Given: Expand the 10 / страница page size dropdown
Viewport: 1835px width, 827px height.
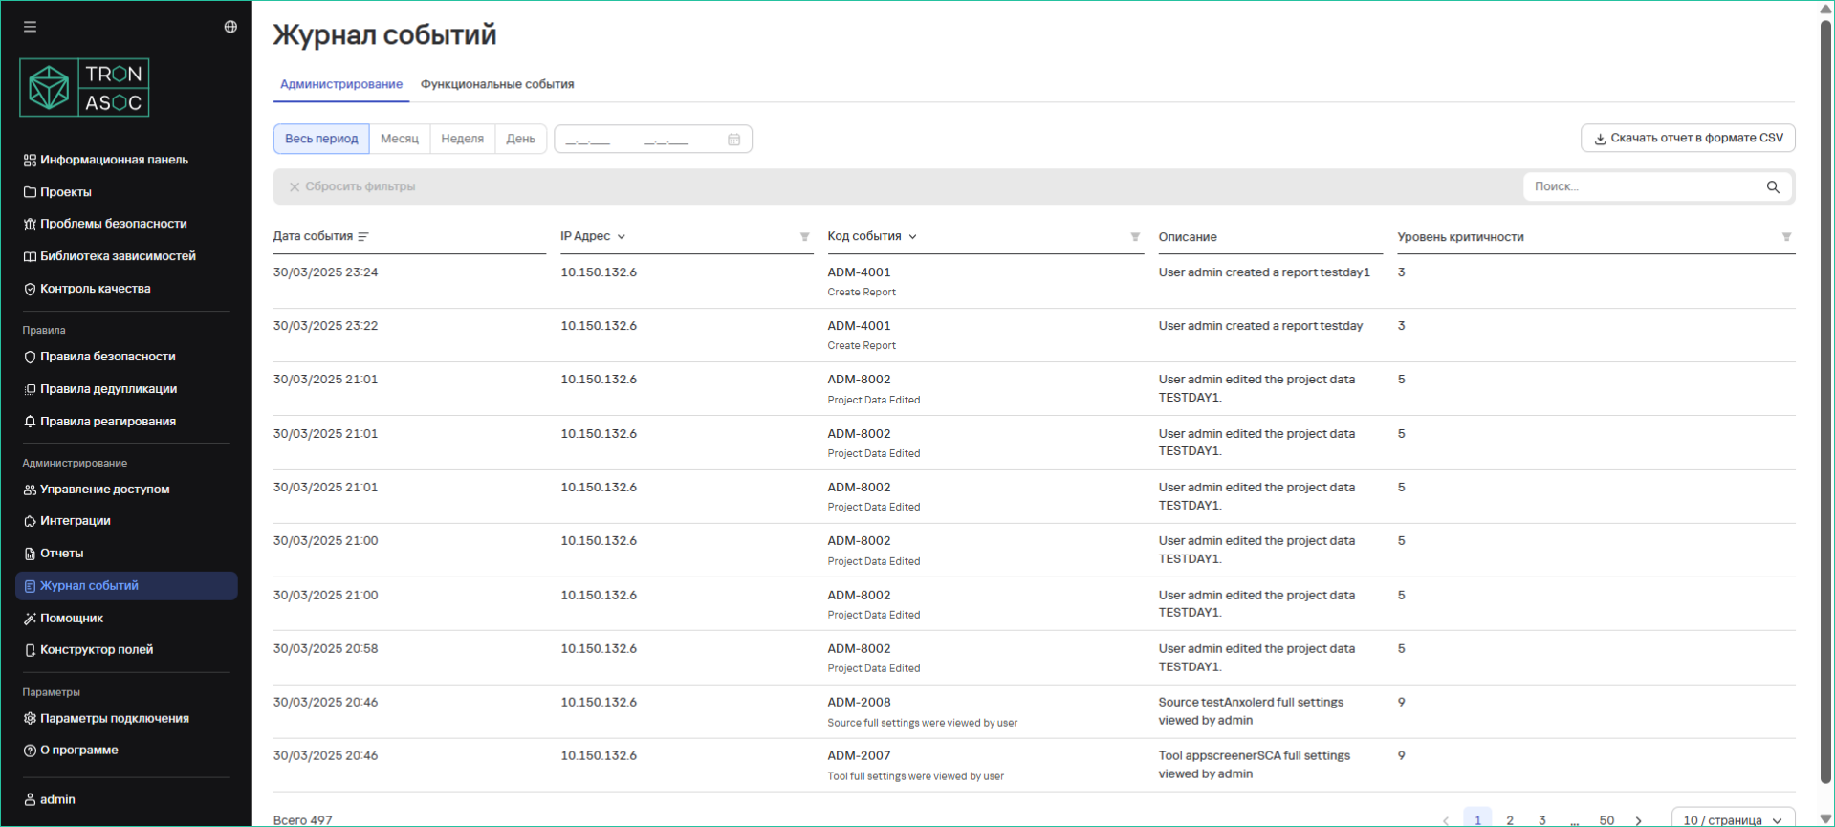Looking at the screenshot, I should tap(1732, 819).
